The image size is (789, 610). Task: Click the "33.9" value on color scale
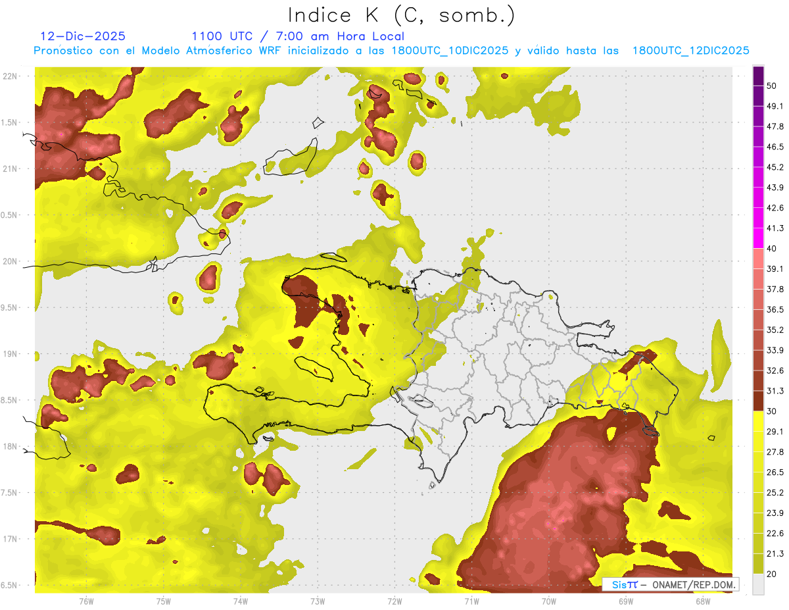pos(775,350)
